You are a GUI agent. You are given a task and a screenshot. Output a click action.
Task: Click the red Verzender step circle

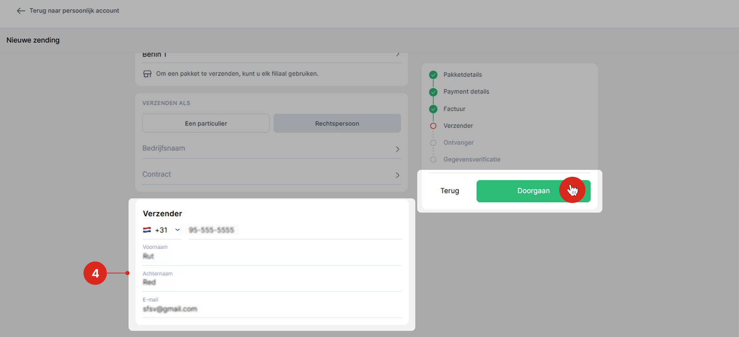pyautogui.click(x=433, y=126)
